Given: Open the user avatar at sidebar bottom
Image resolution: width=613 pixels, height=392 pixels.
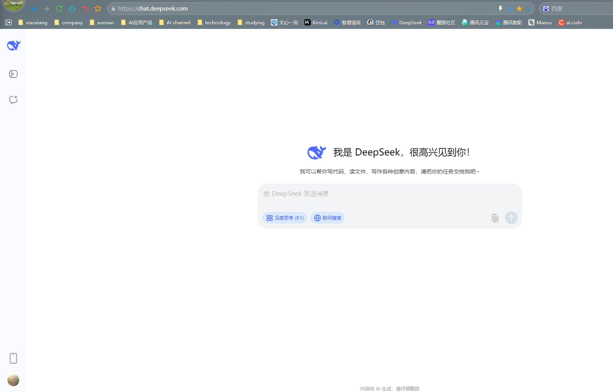Looking at the screenshot, I should coord(13,380).
